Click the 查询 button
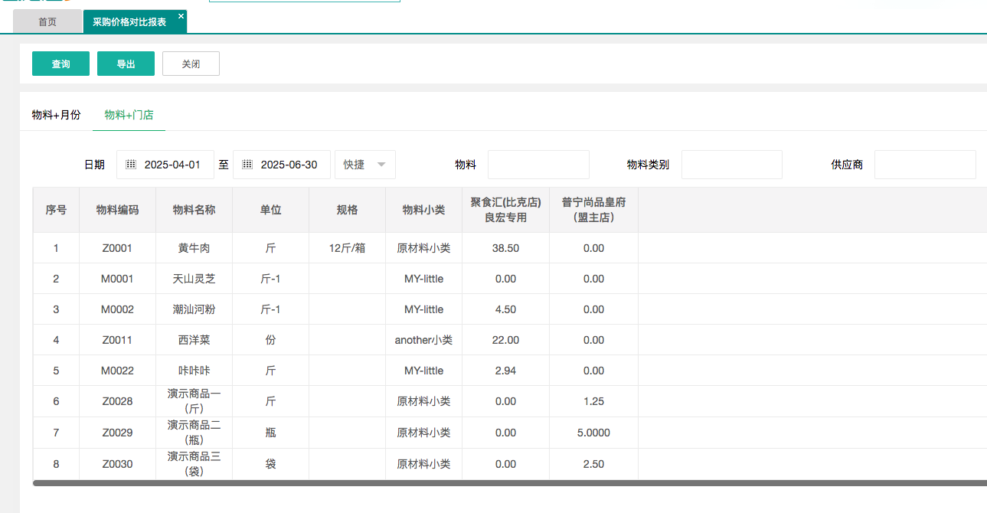 click(60, 64)
